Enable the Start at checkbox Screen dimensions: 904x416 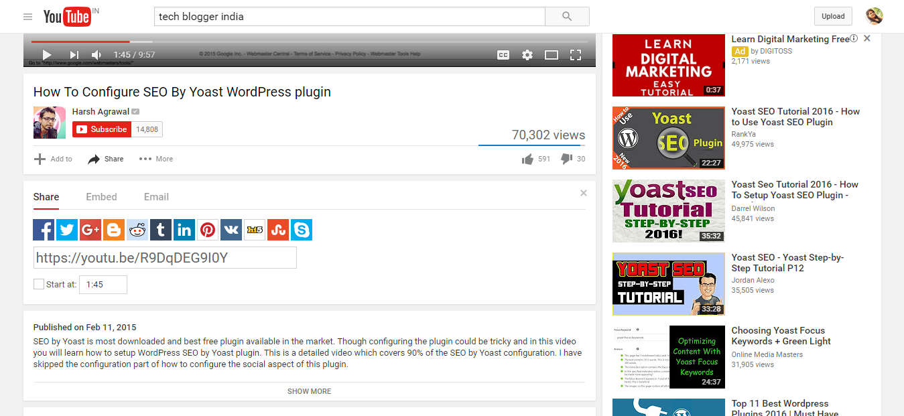39,284
